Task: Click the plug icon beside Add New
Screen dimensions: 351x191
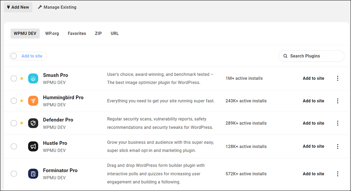Action: click(x=8, y=7)
